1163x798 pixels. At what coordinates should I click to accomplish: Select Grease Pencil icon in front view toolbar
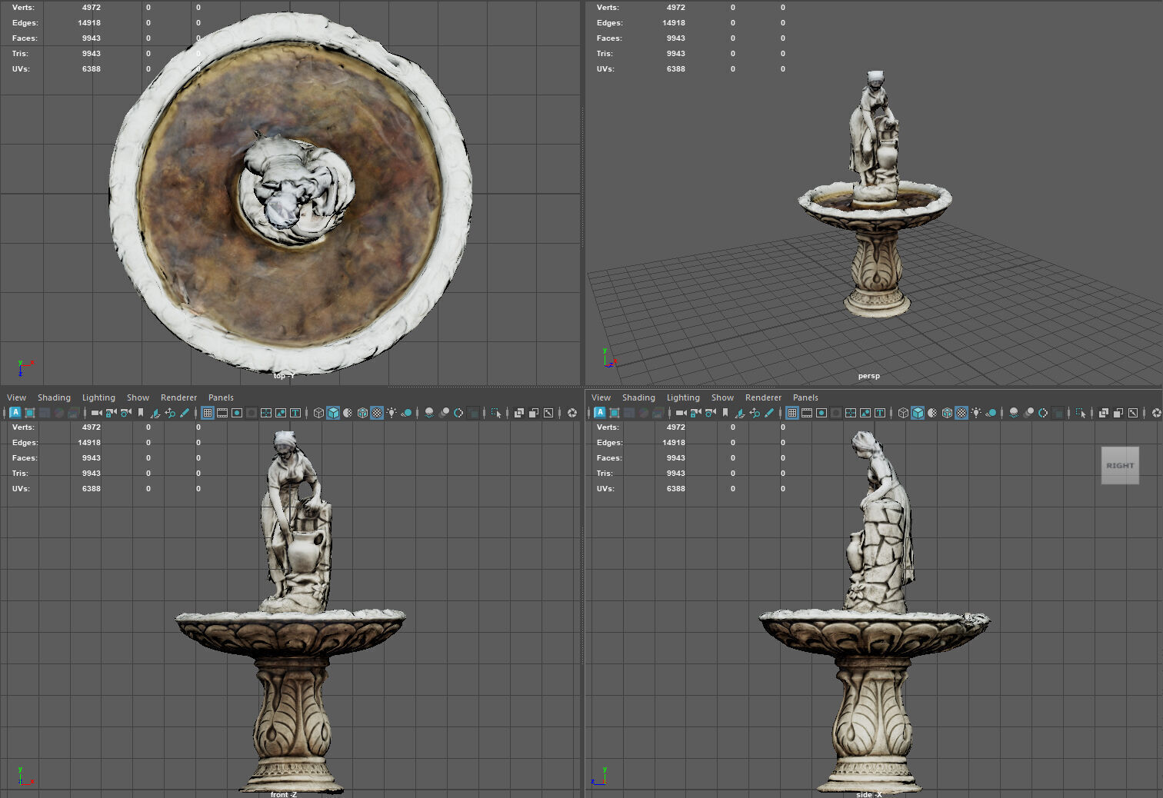click(x=185, y=413)
